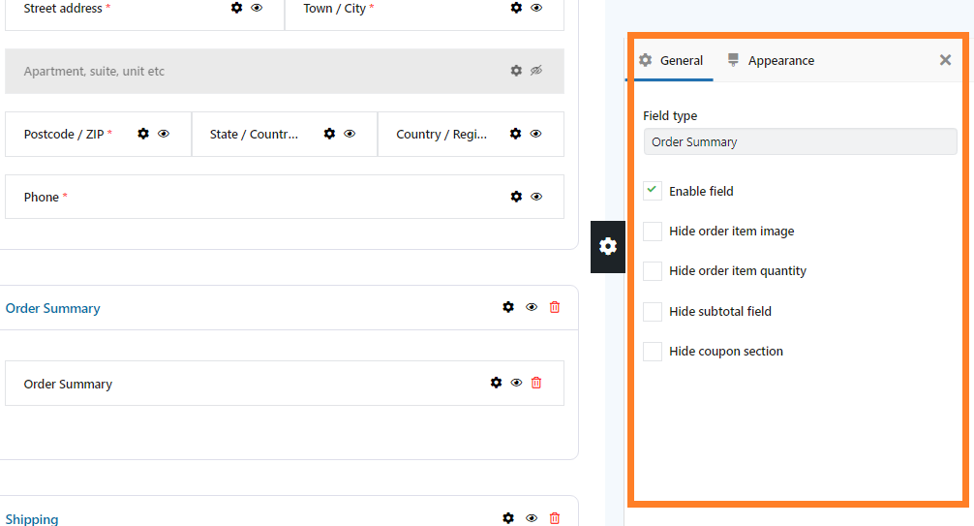Viewport: 974px width, 526px height.
Task: Select the State / Countr... field label
Action: pyautogui.click(x=254, y=135)
